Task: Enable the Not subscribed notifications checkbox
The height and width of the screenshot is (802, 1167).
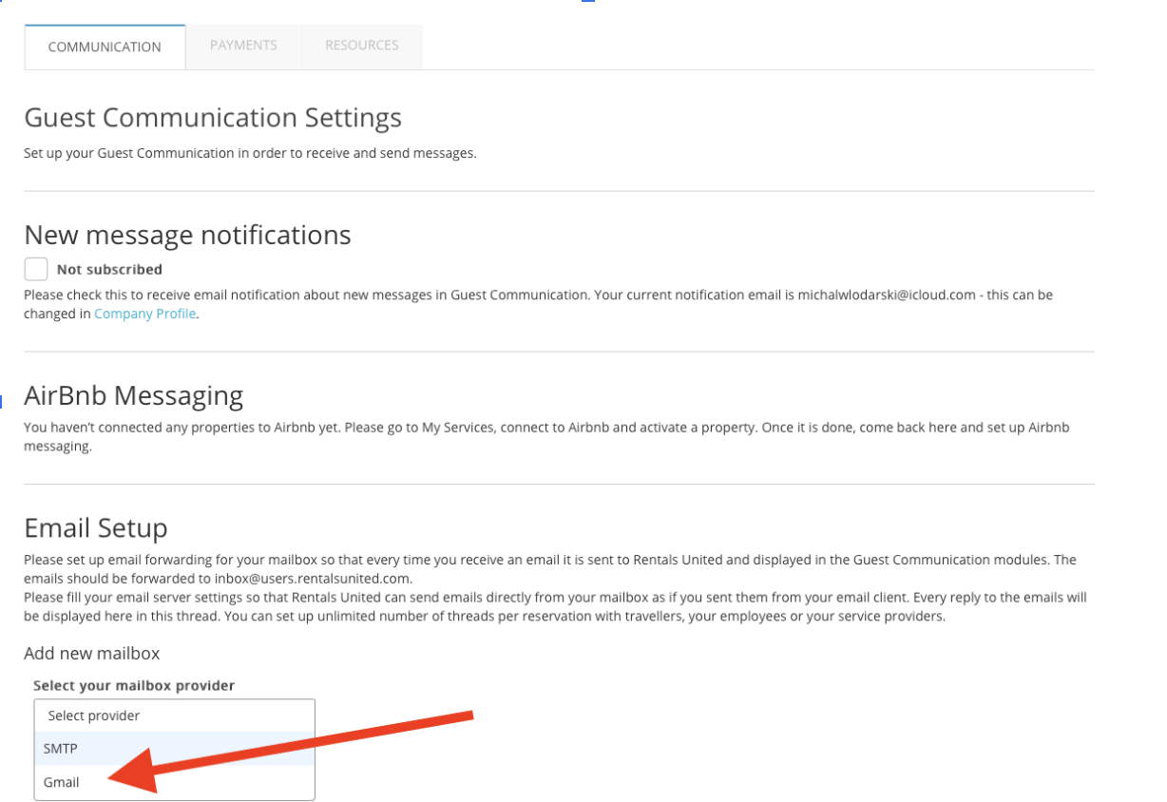Action: pos(36,269)
